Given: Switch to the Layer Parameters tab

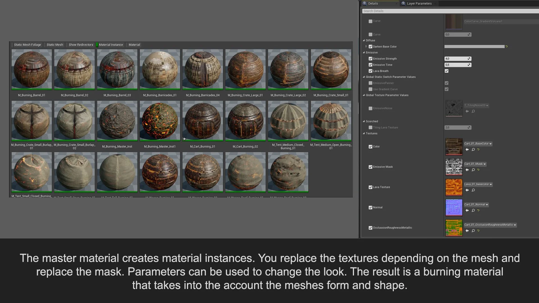Looking at the screenshot, I should 419,4.
